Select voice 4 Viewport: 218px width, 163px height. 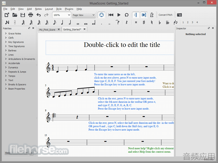pos(197,22)
